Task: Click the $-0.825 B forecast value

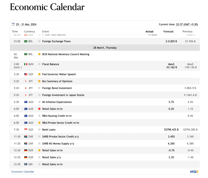Action: tap(171, 41)
